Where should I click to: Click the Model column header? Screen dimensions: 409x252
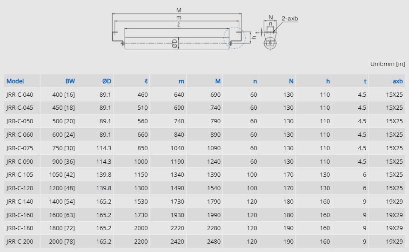[15, 81]
